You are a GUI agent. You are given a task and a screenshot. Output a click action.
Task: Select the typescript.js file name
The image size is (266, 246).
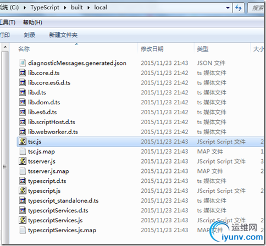pos(44,191)
